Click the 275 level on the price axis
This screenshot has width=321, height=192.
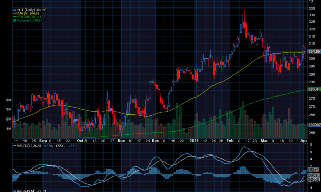click(312, 98)
